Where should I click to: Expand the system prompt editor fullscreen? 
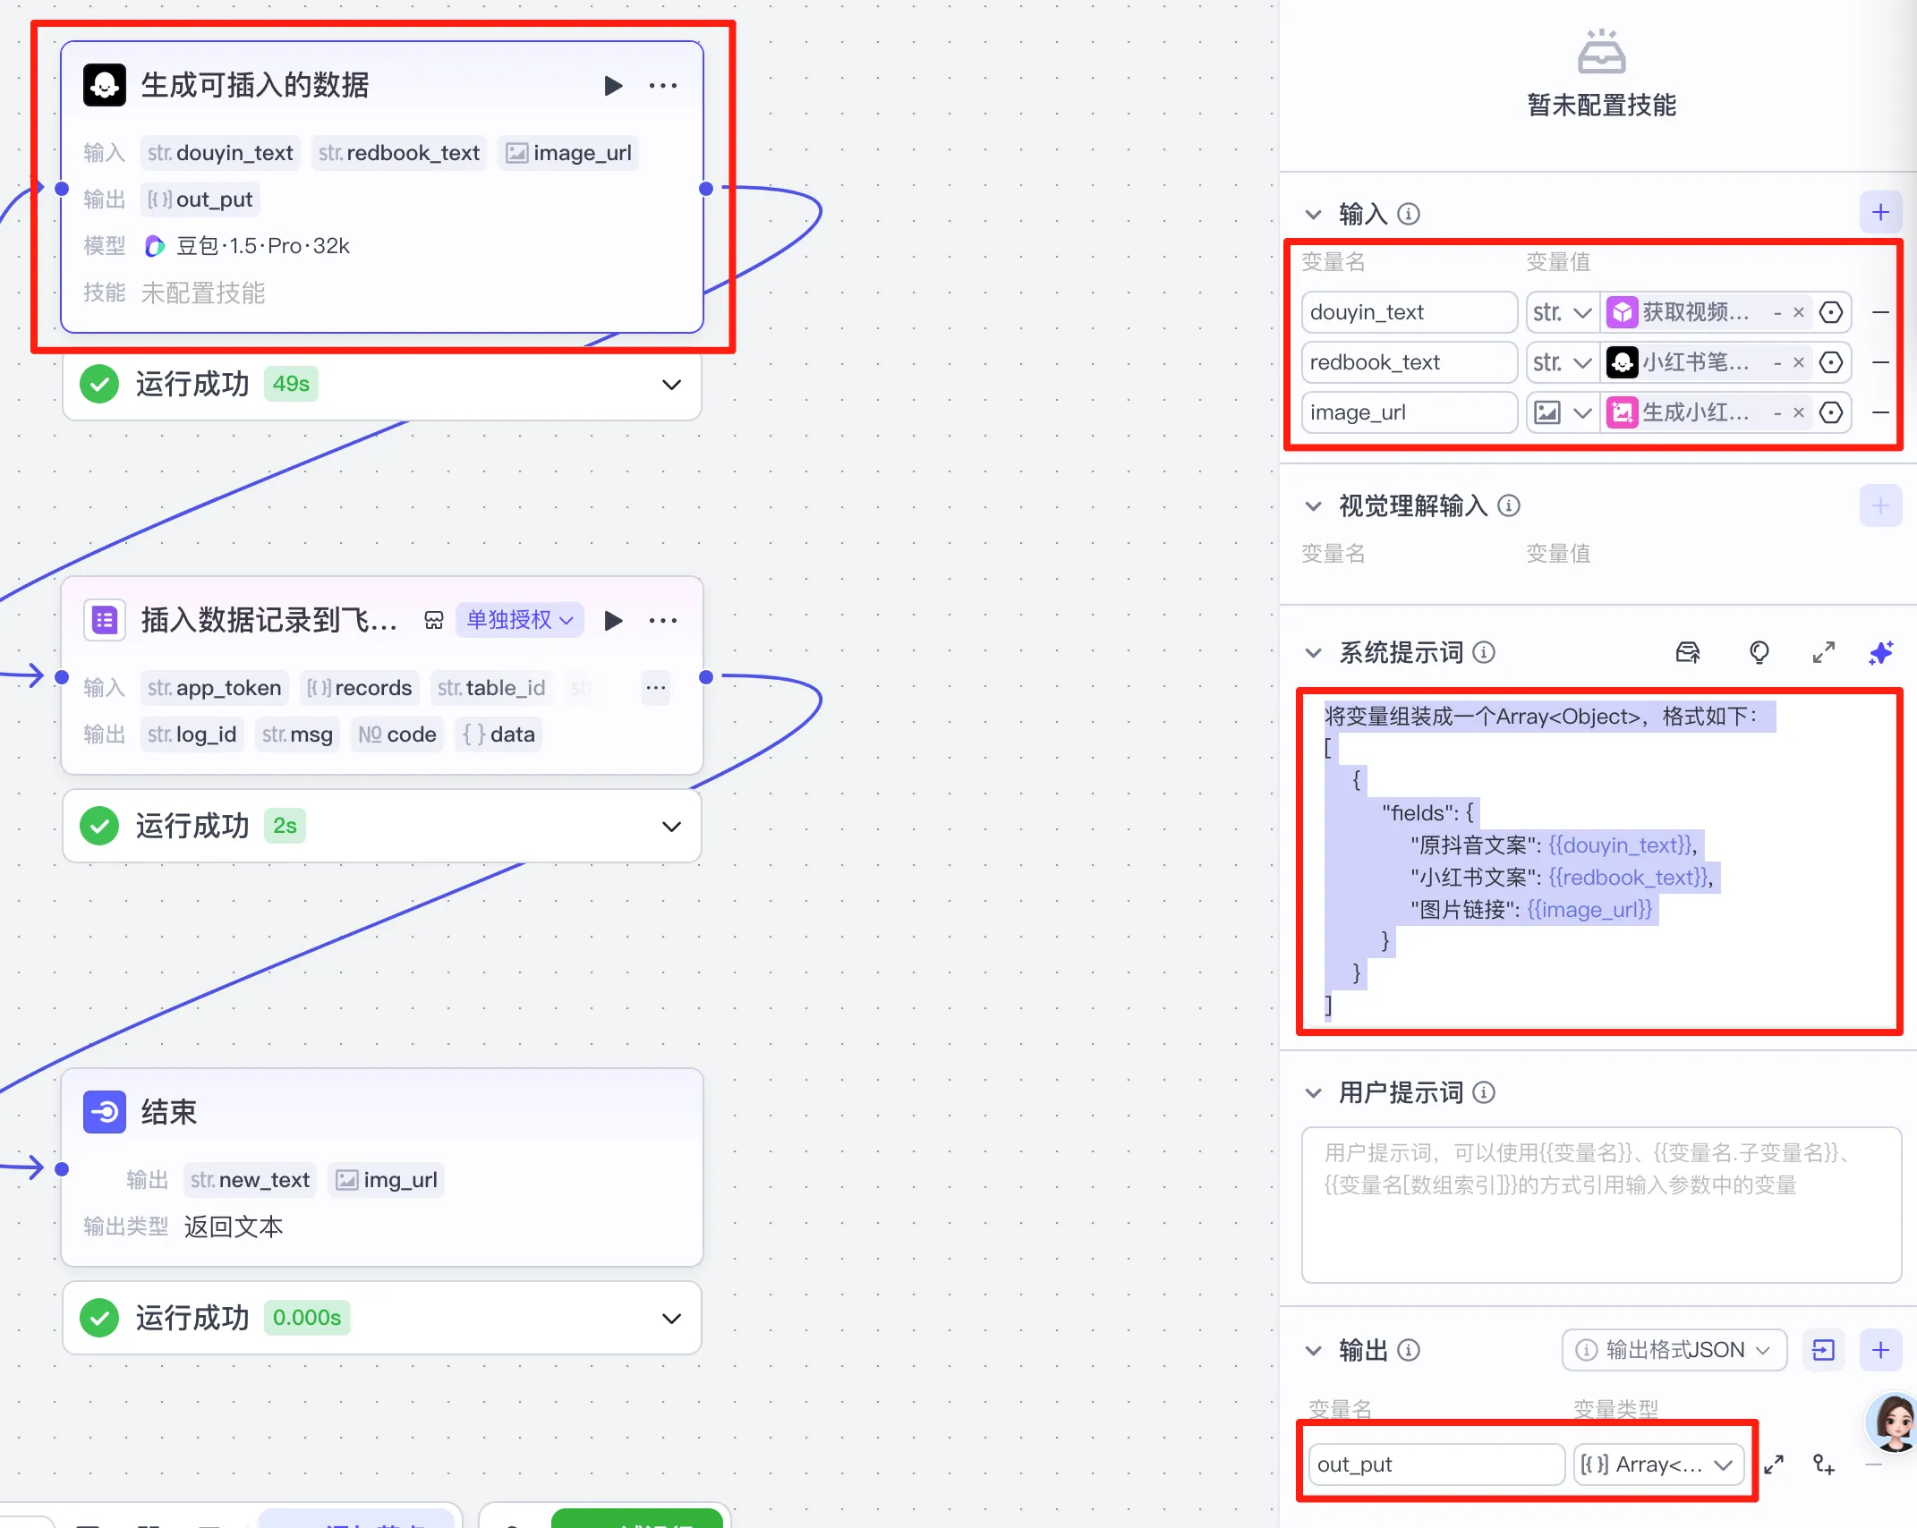pyautogui.click(x=1823, y=653)
